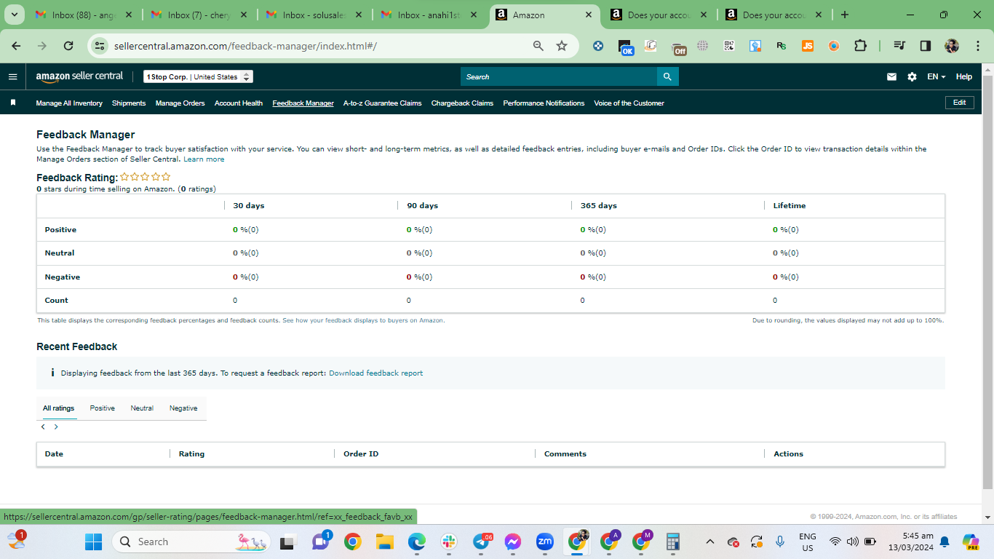Switch to the Negative feedback tab
Viewport: 994px width, 559px height.
183,408
